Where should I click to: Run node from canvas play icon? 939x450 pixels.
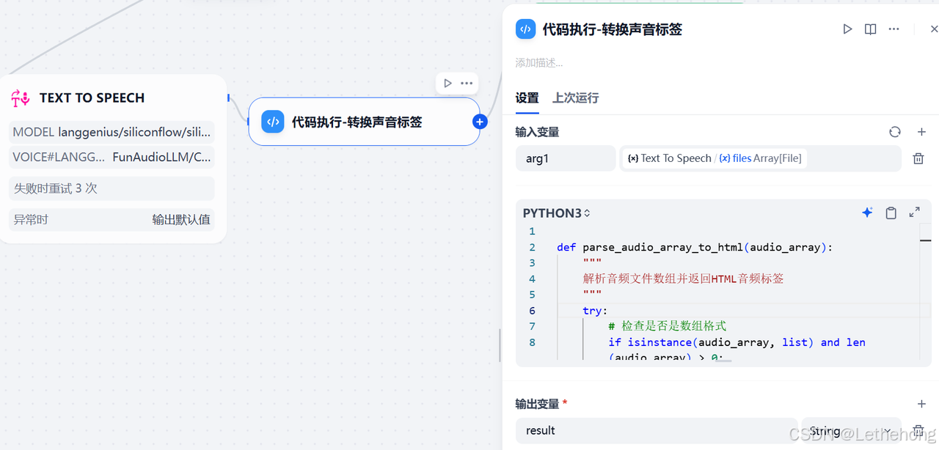pyautogui.click(x=447, y=83)
